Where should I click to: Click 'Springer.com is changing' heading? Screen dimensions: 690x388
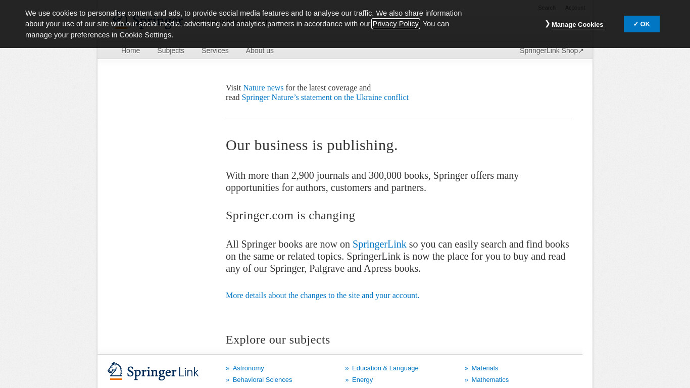[290, 216]
